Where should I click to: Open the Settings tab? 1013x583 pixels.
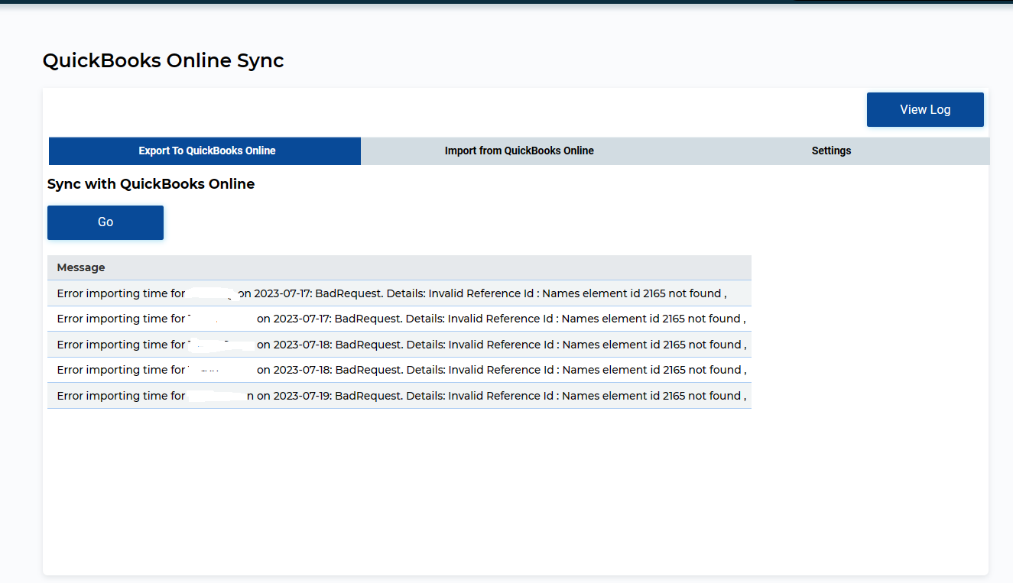pyautogui.click(x=831, y=151)
